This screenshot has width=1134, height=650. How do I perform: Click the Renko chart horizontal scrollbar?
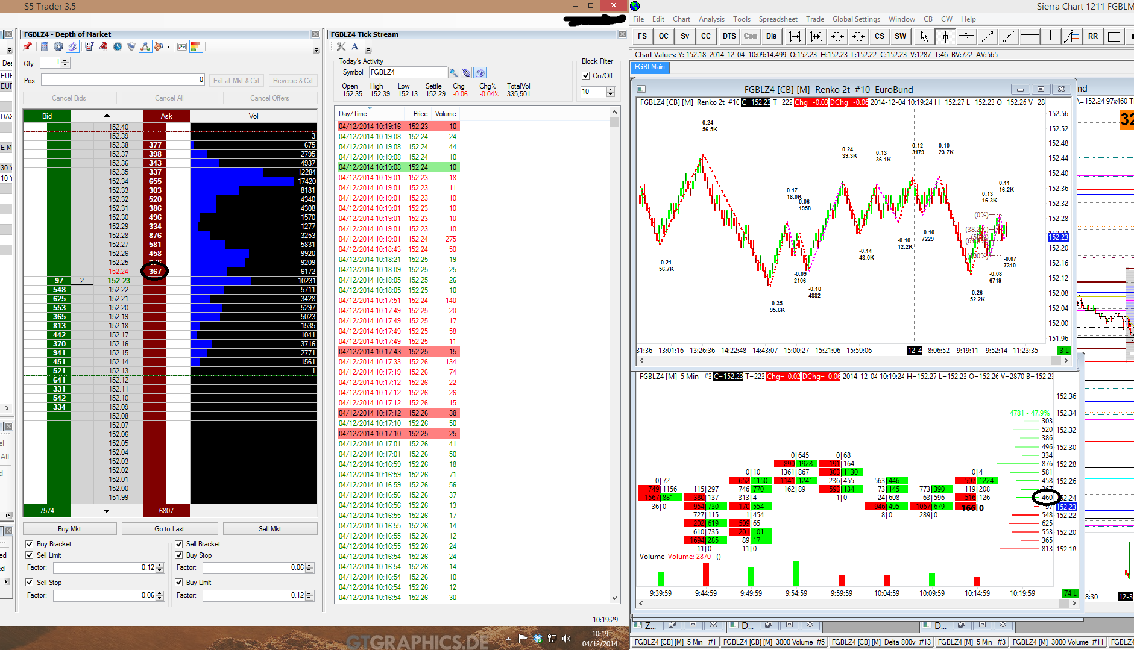(x=852, y=360)
